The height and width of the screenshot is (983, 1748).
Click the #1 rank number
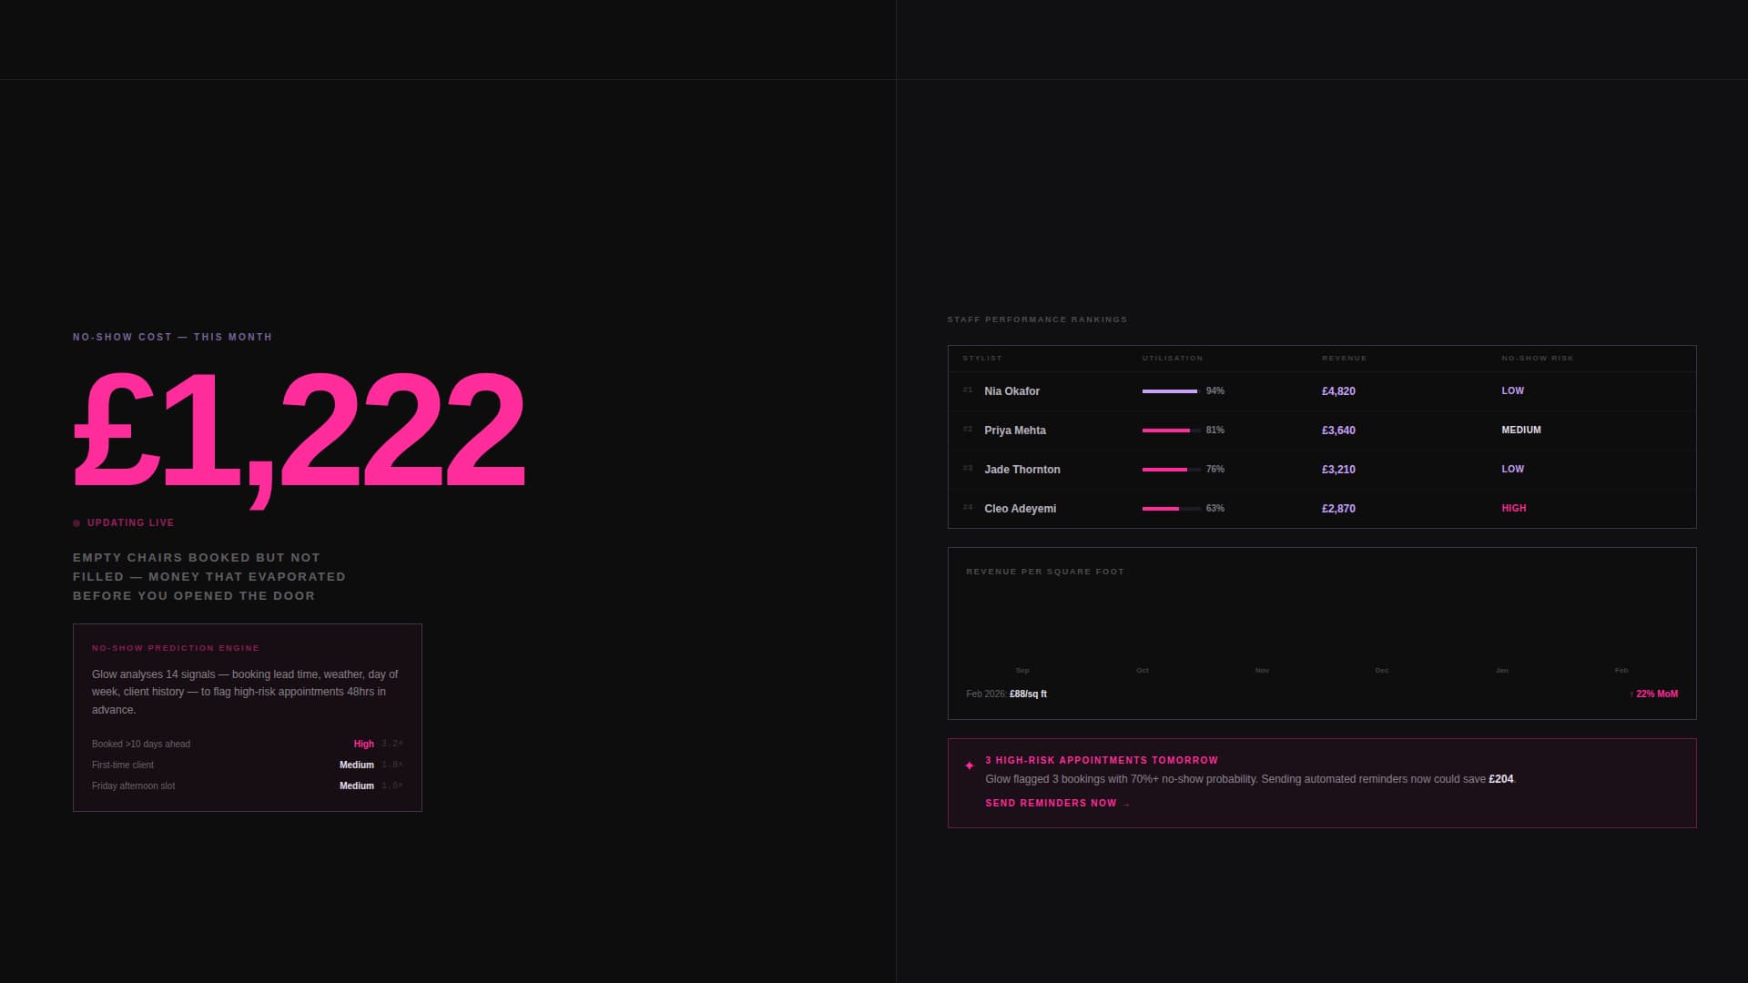coord(968,390)
